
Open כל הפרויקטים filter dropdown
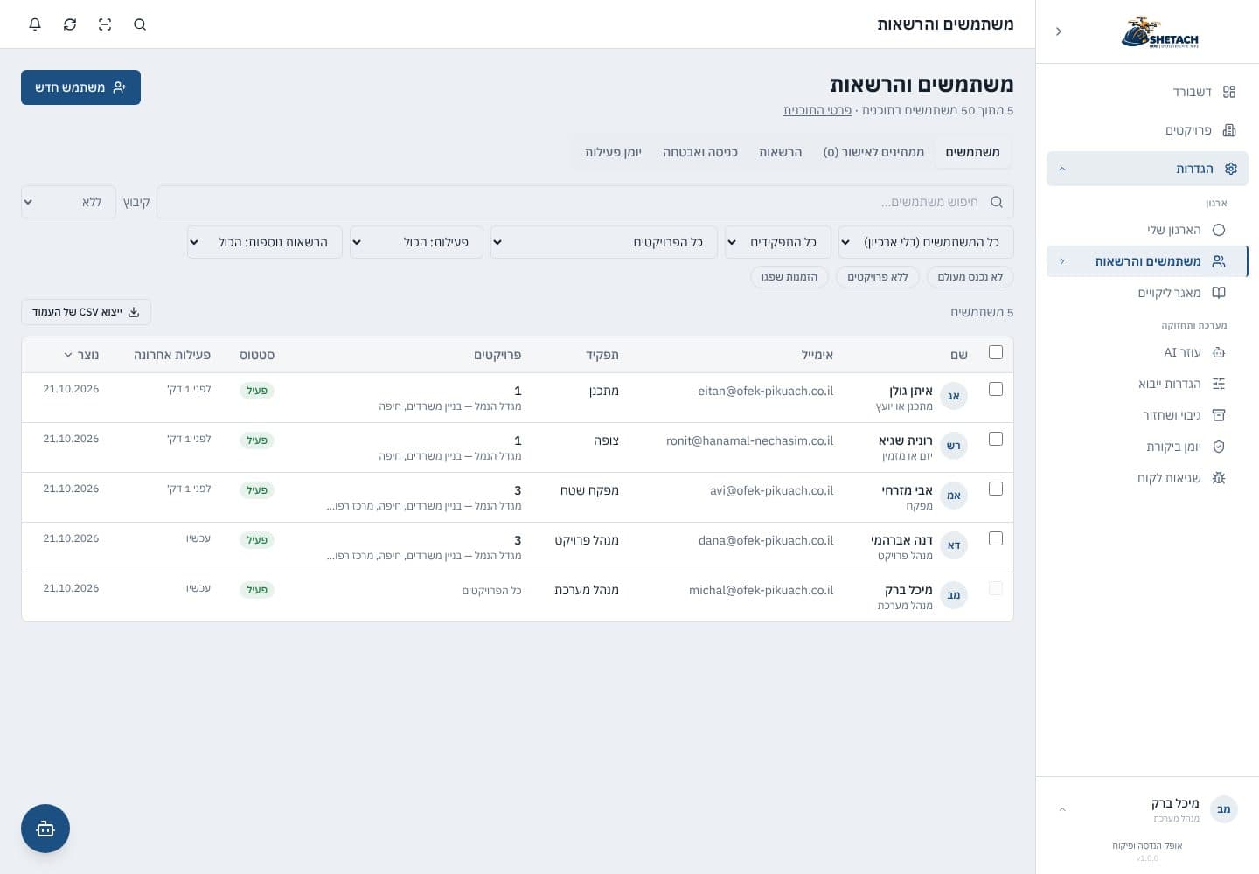coord(604,242)
